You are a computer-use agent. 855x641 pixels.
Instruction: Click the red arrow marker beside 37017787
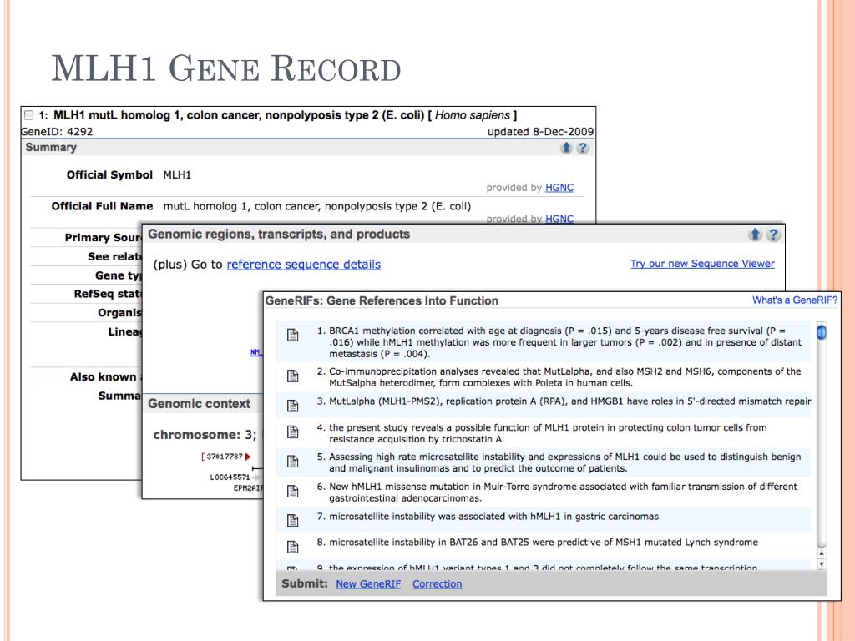click(248, 457)
